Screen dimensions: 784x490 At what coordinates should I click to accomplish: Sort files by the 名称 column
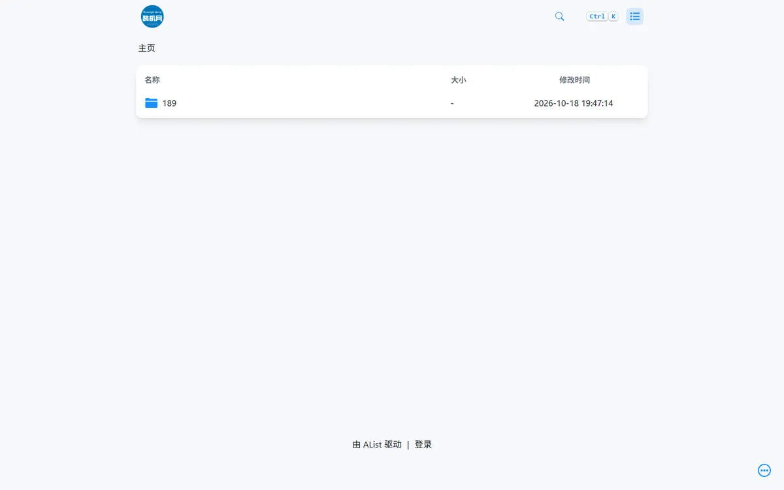tap(152, 80)
